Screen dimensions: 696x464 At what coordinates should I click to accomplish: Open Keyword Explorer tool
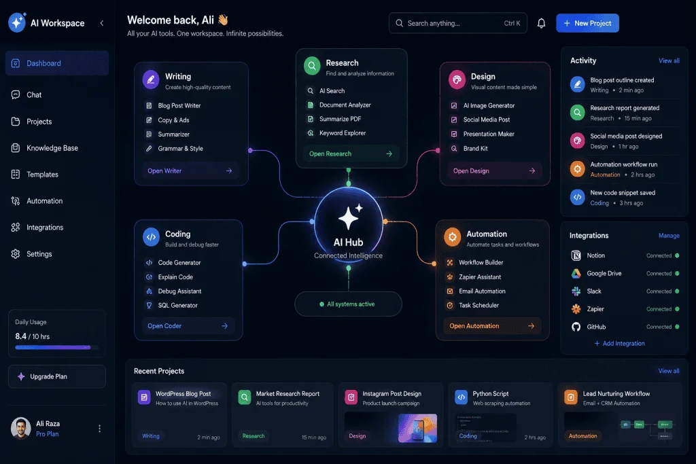[337, 132]
